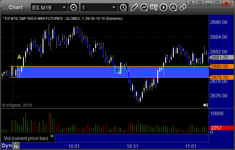Click the 2881.25 current price marker
The width and height of the screenshot is (235, 150).
pos(221,57)
